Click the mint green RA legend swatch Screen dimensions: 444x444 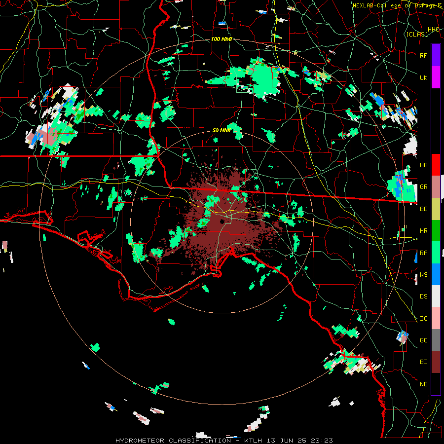[x=436, y=253]
